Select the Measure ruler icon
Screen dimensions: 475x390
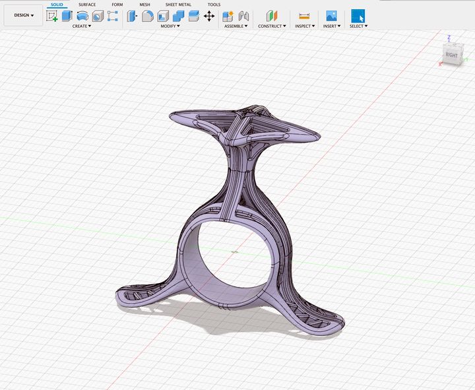[x=304, y=16]
